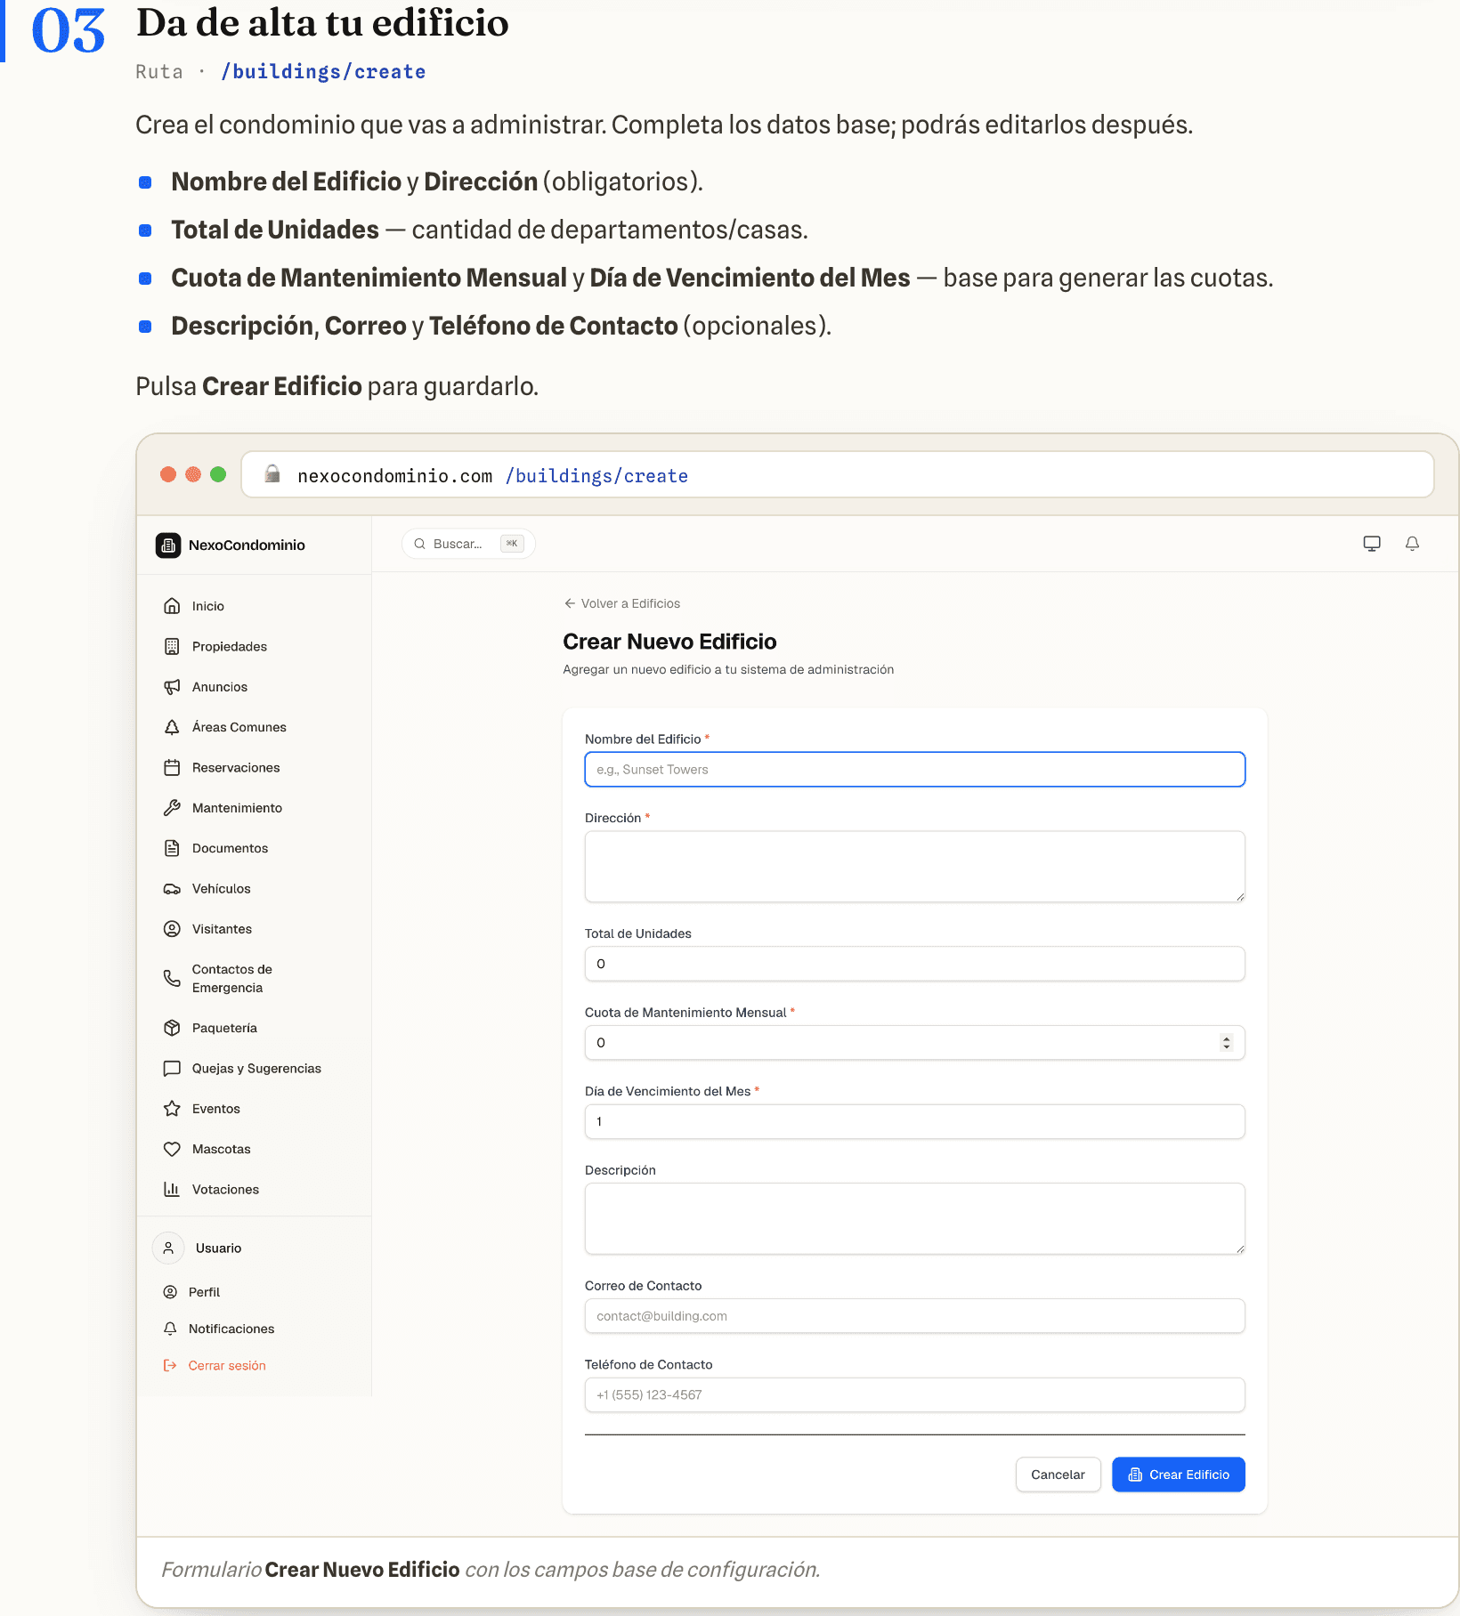Click the Cancelar button
This screenshot has width=1460, height=1616.
1058,1475
